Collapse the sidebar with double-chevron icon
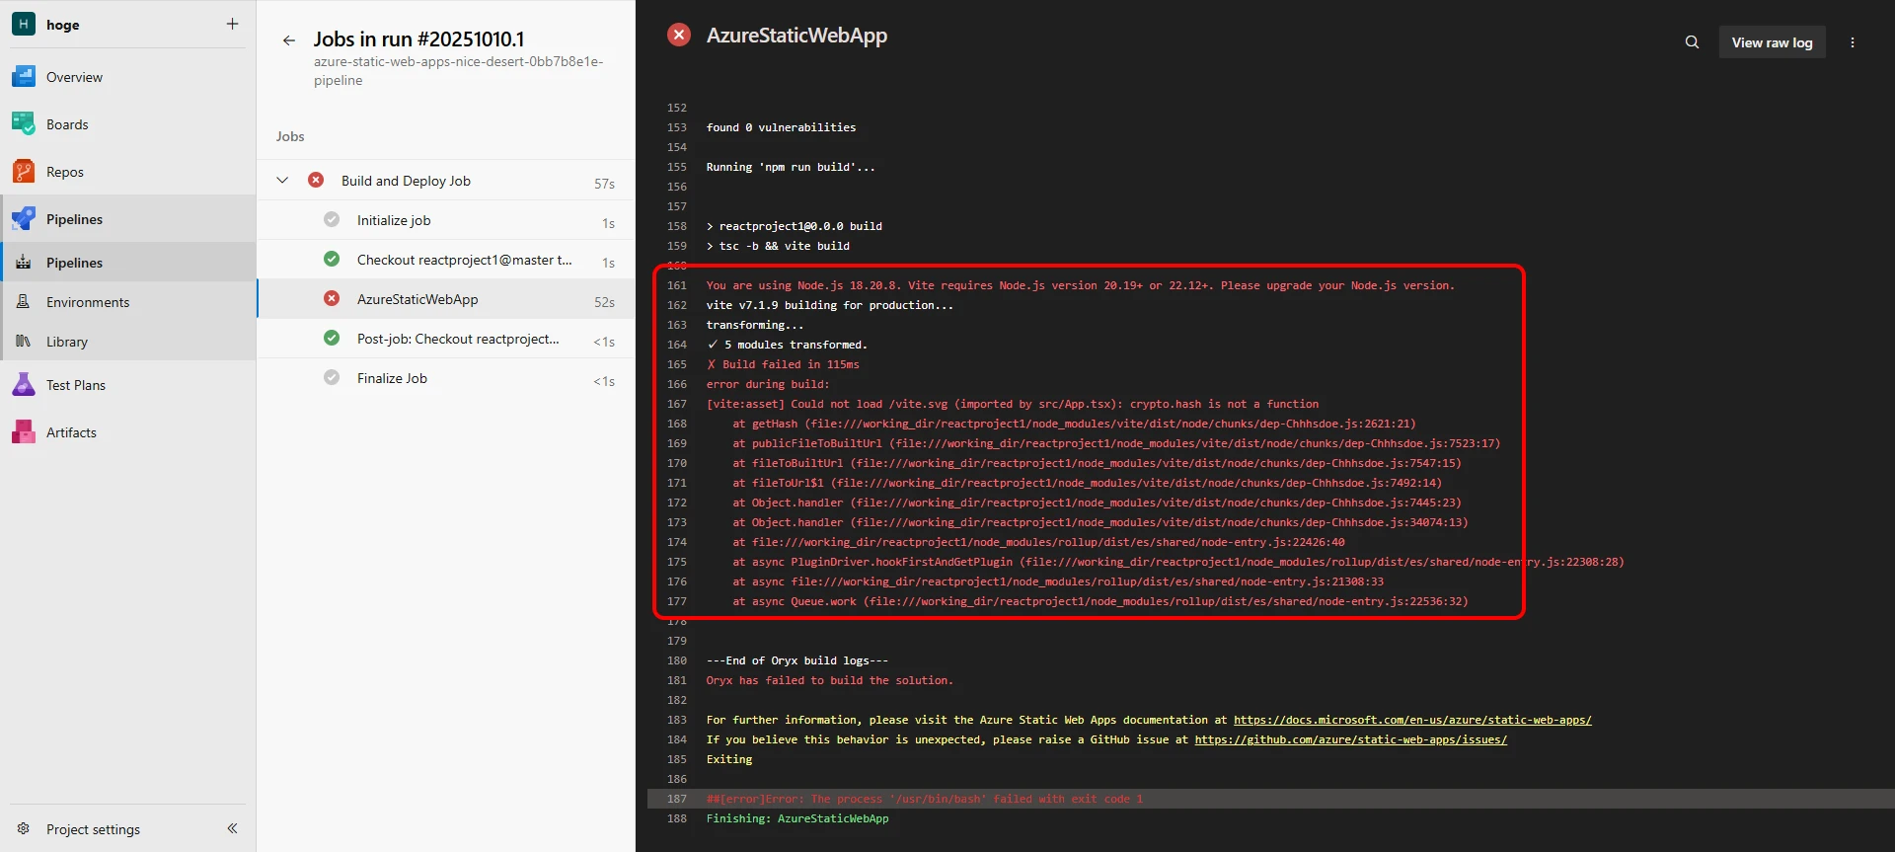The width and height of the screenshot is (1895, 852). pos(232,828)
